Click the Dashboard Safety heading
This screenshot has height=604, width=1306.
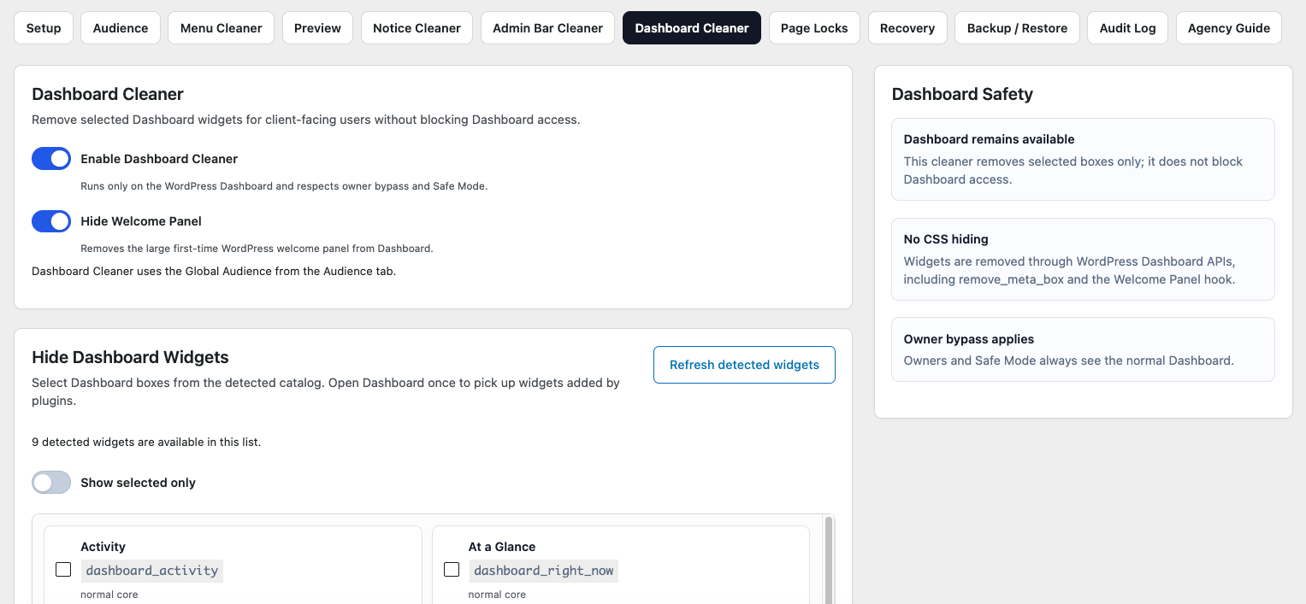[x=962, y=94]
